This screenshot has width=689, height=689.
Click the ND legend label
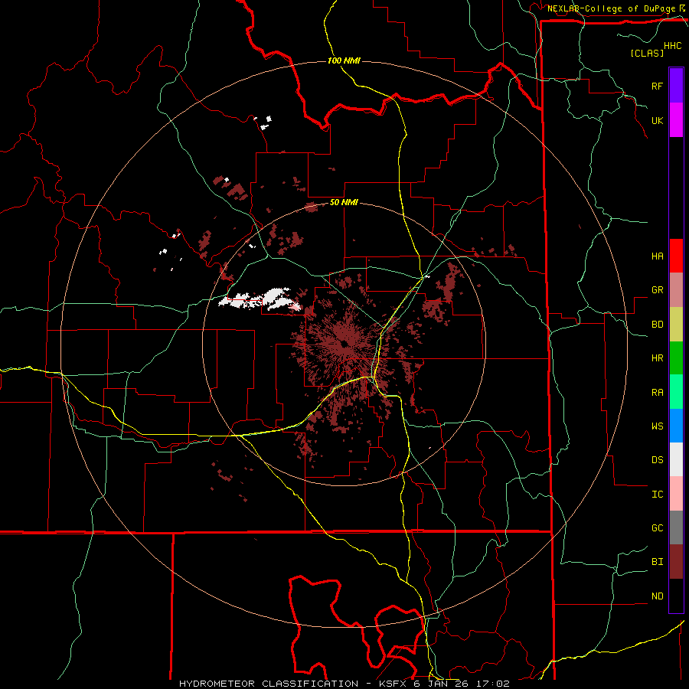coord(657,596)
